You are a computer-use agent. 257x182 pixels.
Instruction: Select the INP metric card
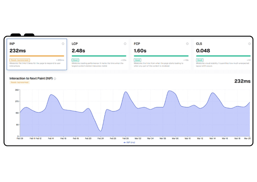click(x=37, y=55)
